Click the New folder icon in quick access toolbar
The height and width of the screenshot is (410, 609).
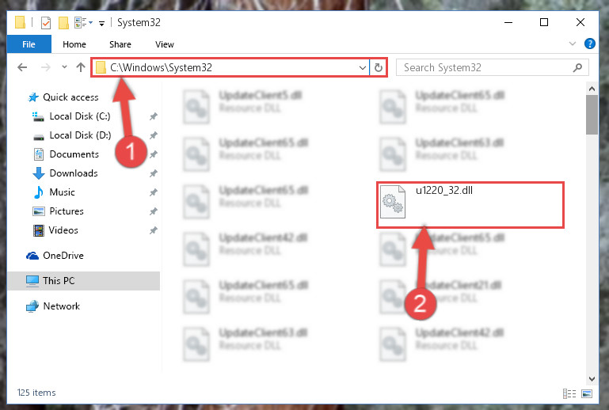(x=63, y=23)
